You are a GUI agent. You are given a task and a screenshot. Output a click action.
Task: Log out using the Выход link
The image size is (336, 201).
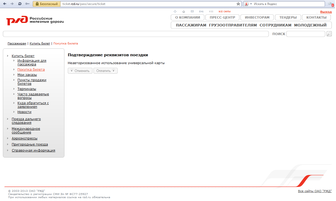pyautogui.click(x=326, y=12)
